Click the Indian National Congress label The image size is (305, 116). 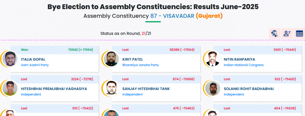(244, 65)
